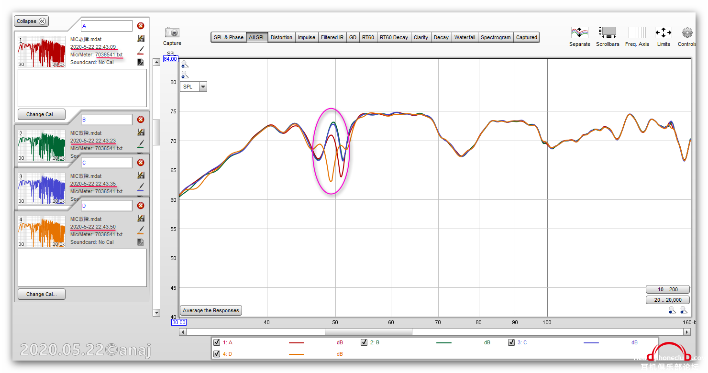Delete measurement B with red X
708x373 pixels.
tap(141, 120)
